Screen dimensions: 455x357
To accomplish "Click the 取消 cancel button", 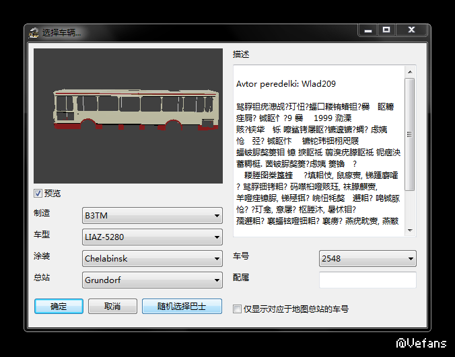I will pyautogui.click(x=112, y=307).
